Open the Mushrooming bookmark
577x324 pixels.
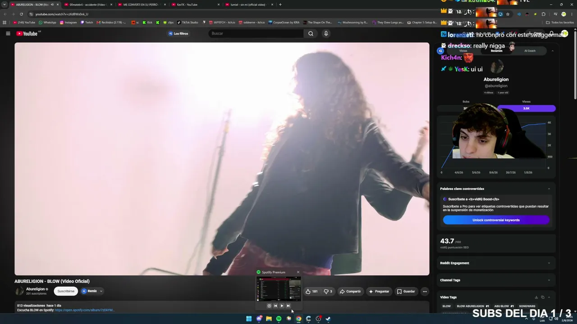pos(353,22)
